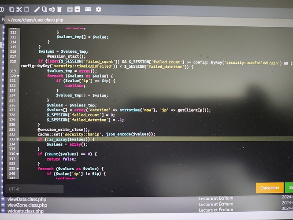Click getClientIp() on line 327

pyautogui.click(x=192, y=110)
